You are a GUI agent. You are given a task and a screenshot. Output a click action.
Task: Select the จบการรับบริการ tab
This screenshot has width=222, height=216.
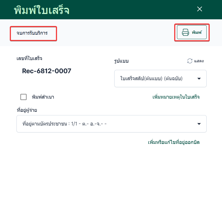pyautogui.click(x=32, y=33)
